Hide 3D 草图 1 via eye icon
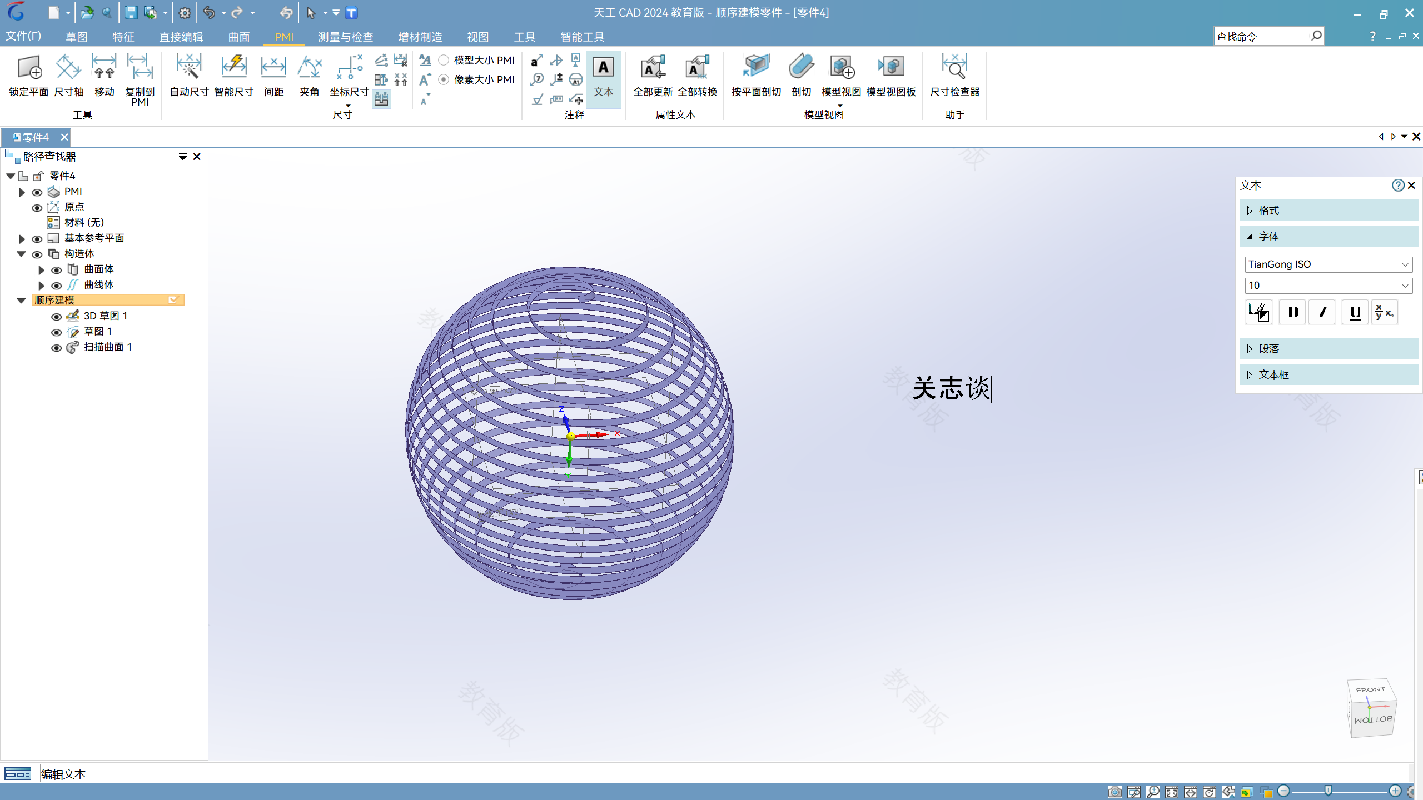The width and height of the screenshot is (1423, 800). click(x=56, y=317)
